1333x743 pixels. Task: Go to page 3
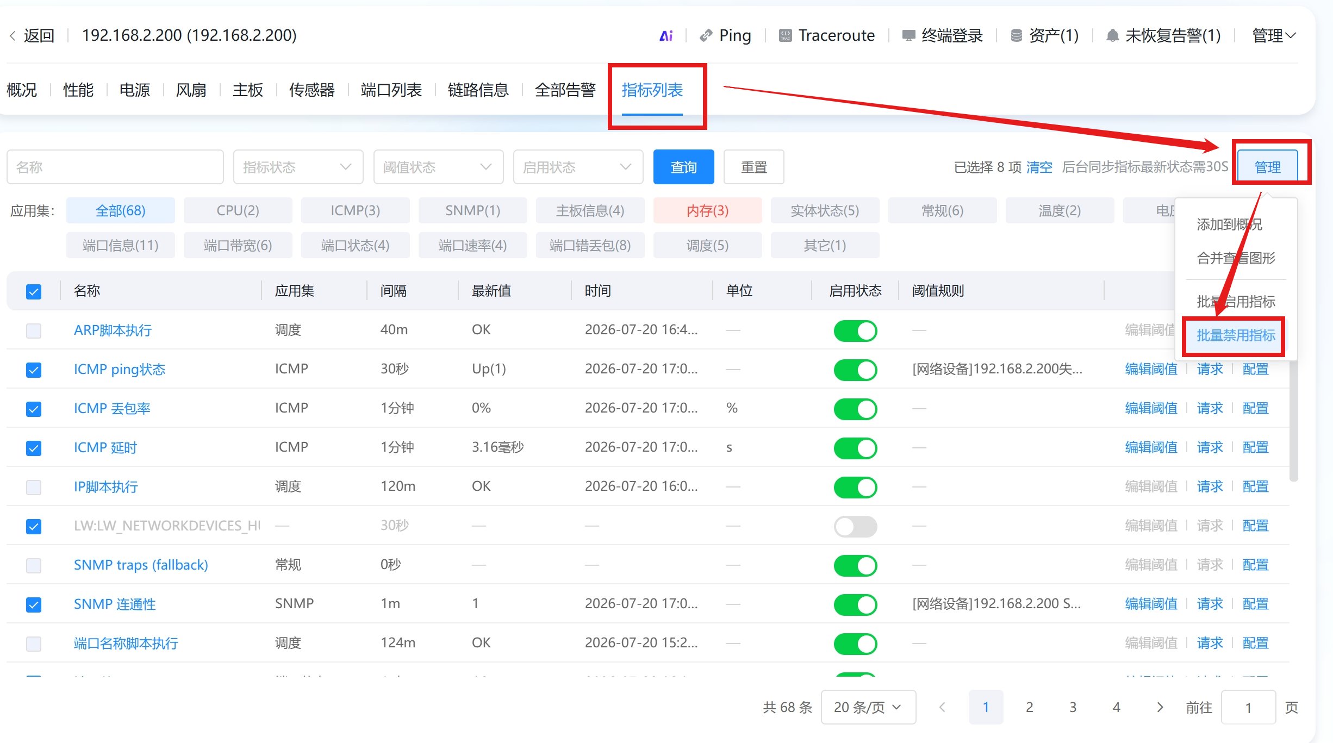[x=1073, y=707]
